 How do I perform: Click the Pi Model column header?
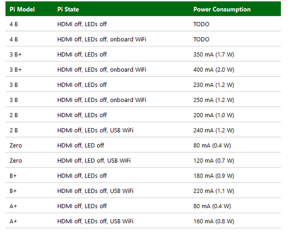click(22, 9)
